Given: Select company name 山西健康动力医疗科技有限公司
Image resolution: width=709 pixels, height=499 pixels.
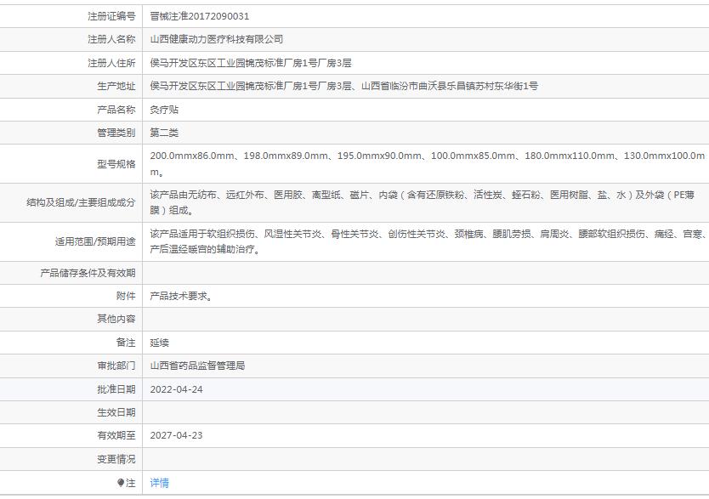Looking at the screenshot, I should [x=217, y=39].
